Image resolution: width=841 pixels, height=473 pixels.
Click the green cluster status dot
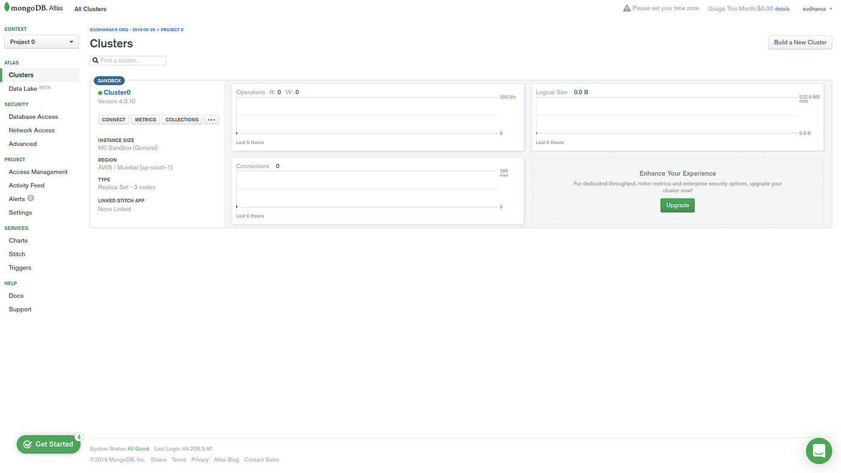click(100, 92)
